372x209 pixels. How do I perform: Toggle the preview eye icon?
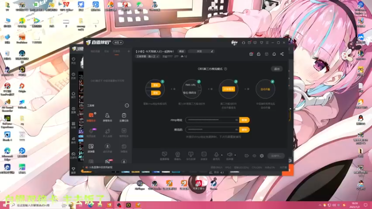[254, 156]
